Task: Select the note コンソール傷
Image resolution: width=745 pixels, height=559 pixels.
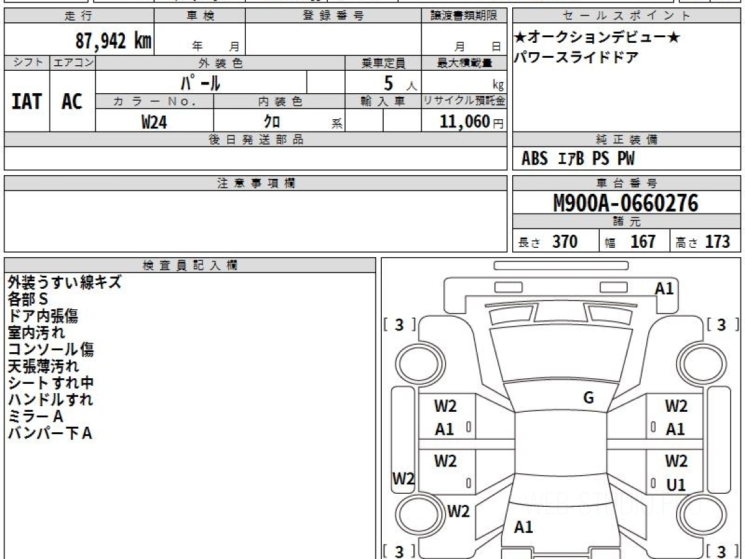Action: tap(51, 349)
